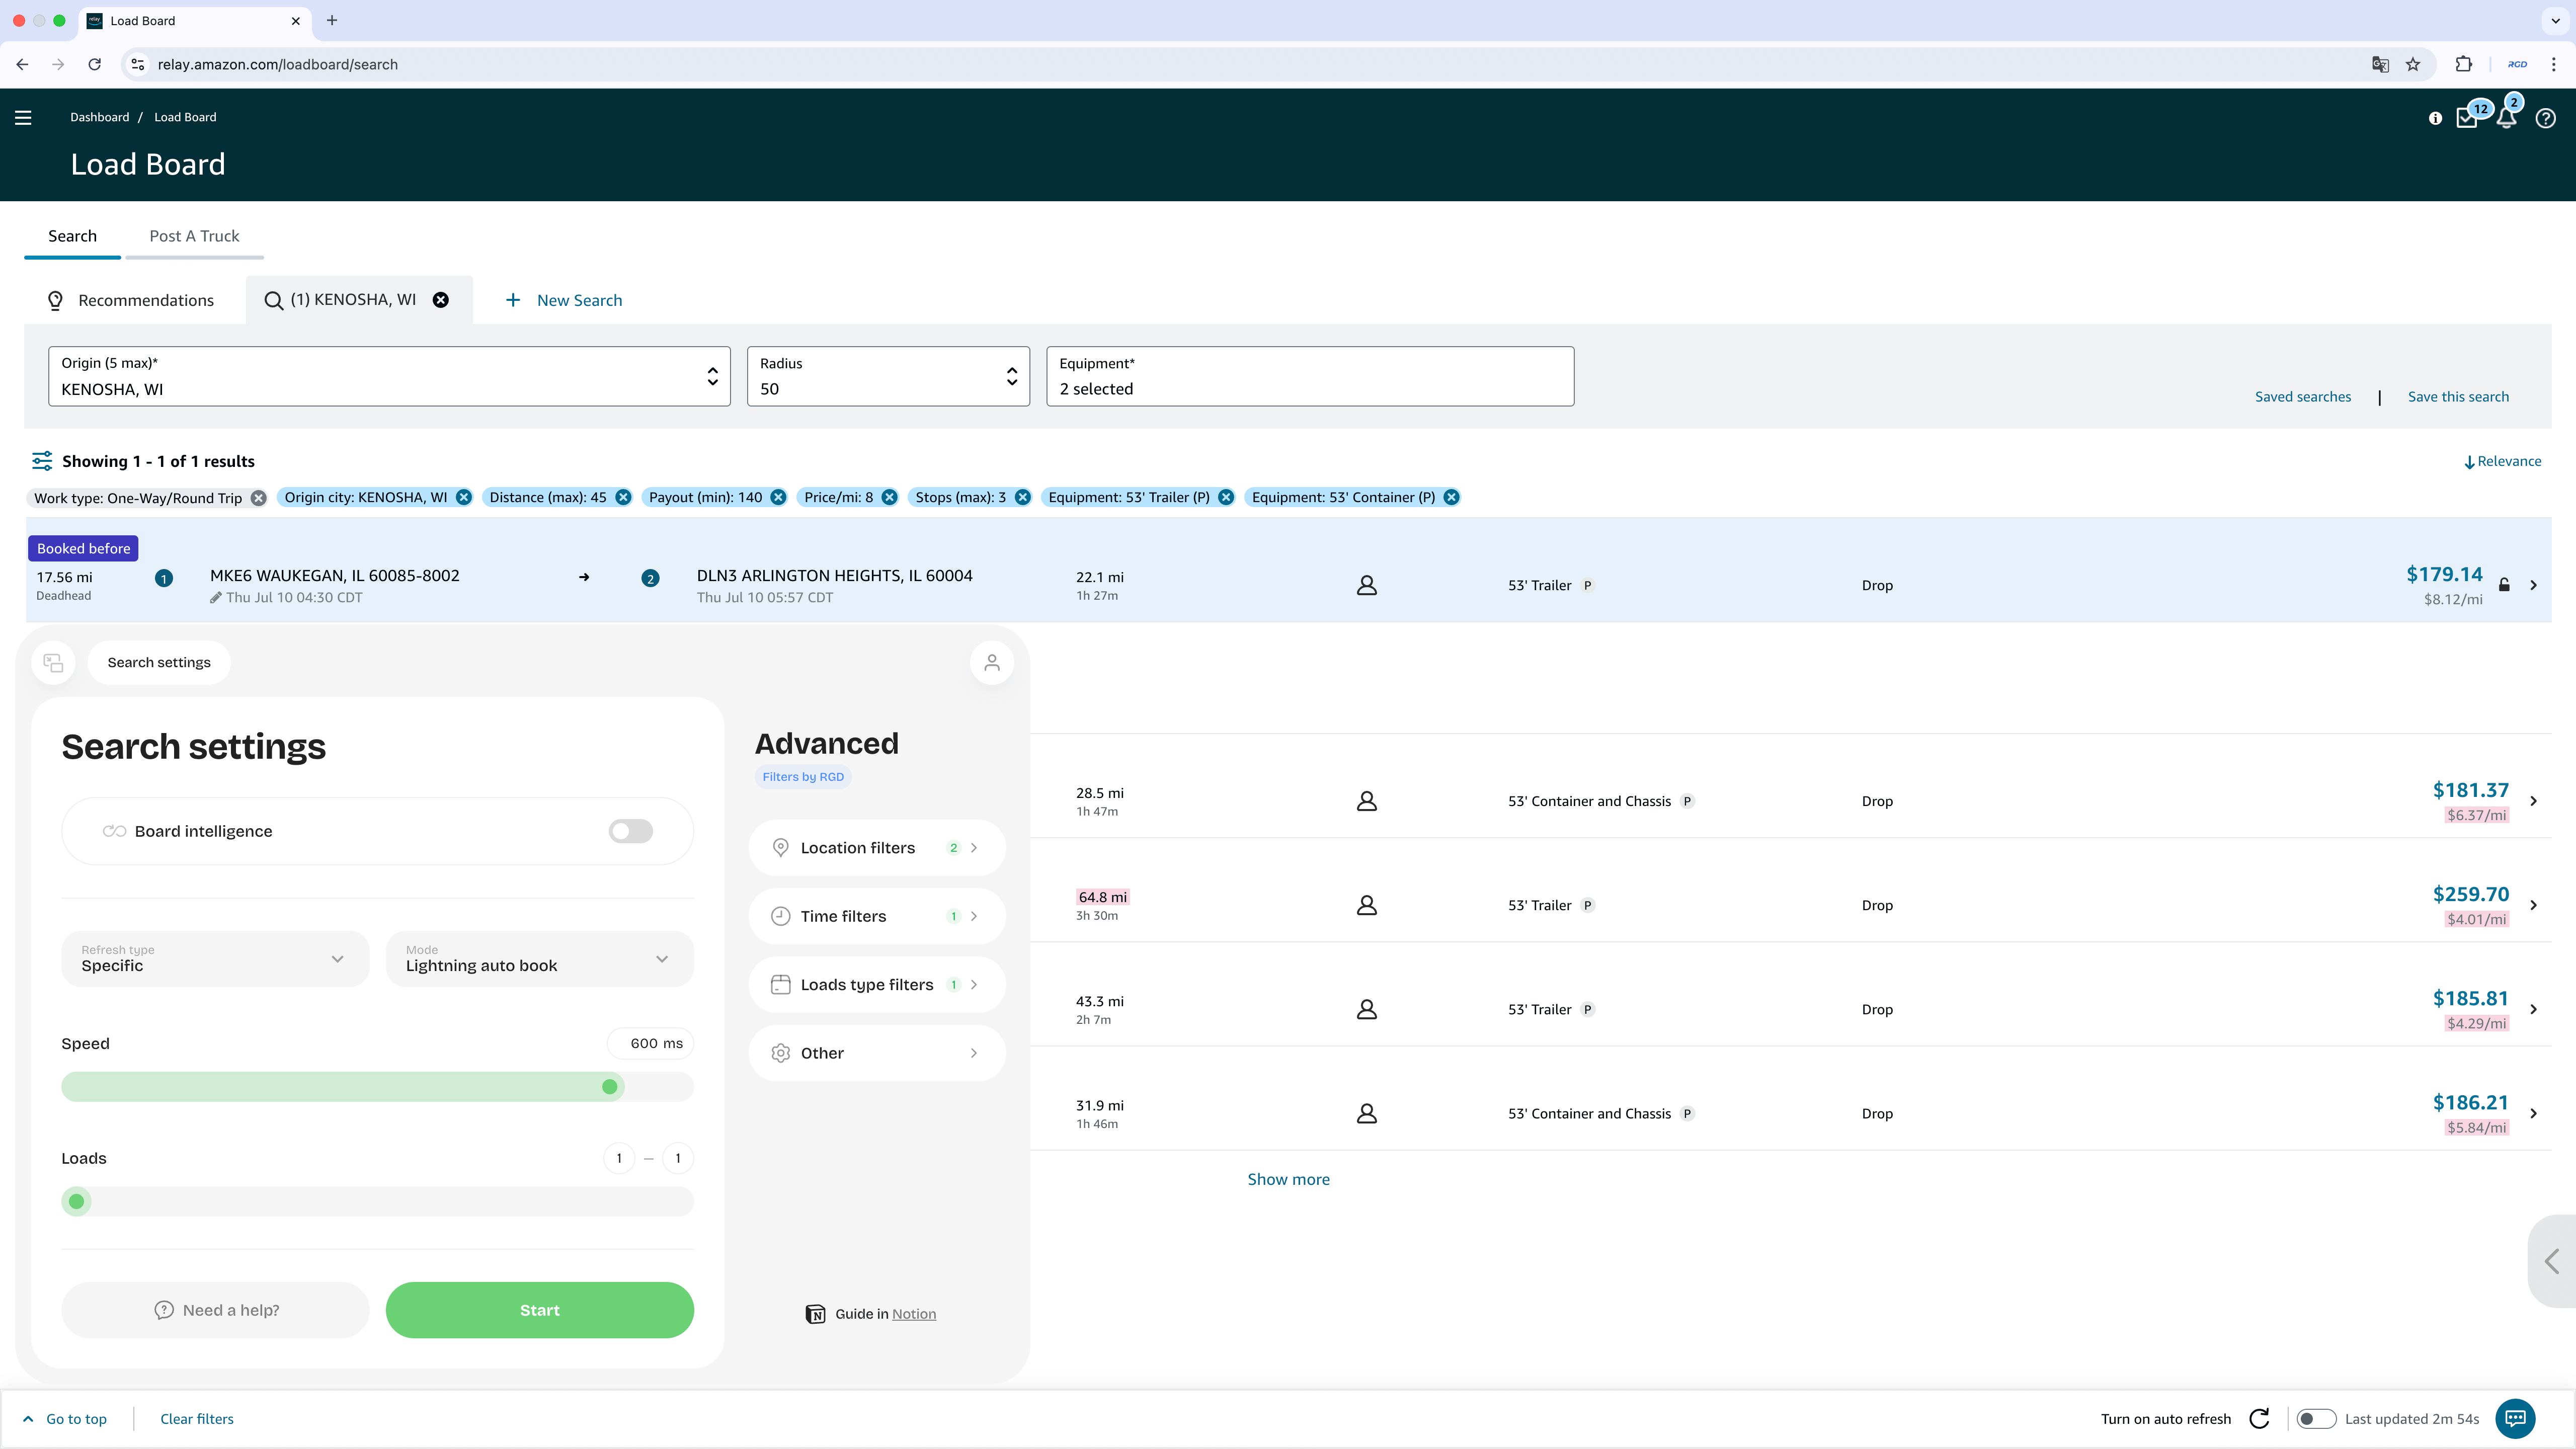The width and height of the screenshot is (2576, 1449).
Task: Open the hamburger navigation menu
Action: [23, 118]
